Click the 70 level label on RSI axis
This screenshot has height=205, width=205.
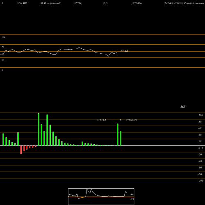(3, 47)
